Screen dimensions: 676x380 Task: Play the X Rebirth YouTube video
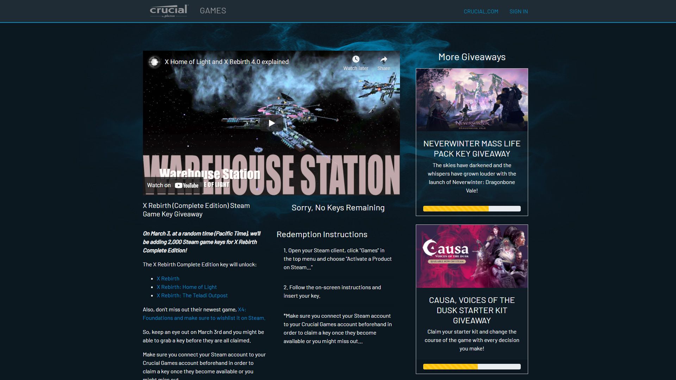tap(271, 123)
